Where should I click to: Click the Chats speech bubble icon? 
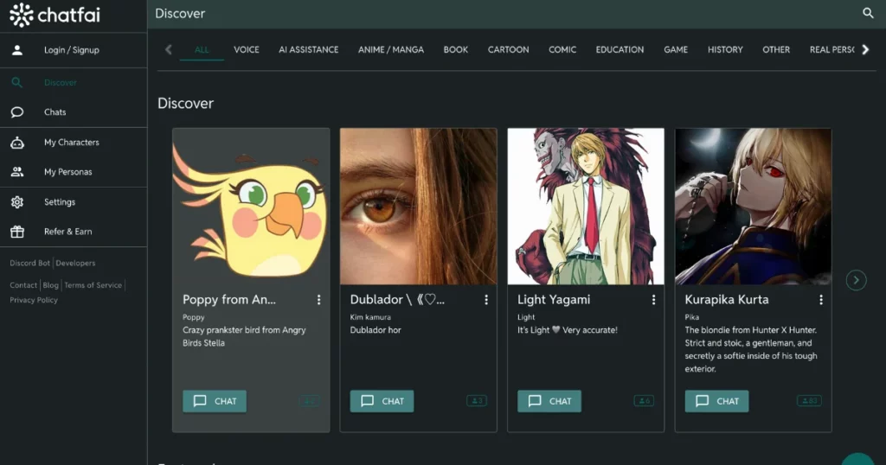(x=17, y=111)
